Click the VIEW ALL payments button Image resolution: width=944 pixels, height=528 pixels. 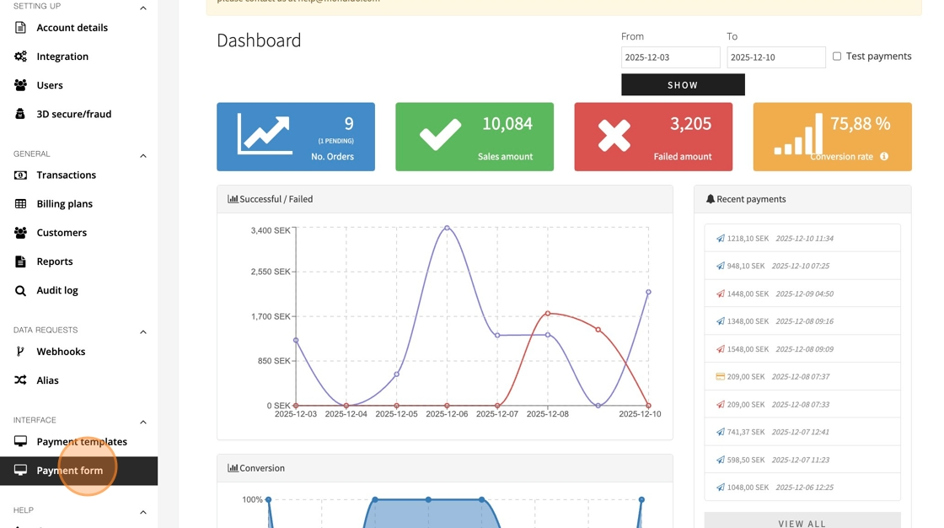[x=802, y=522]
